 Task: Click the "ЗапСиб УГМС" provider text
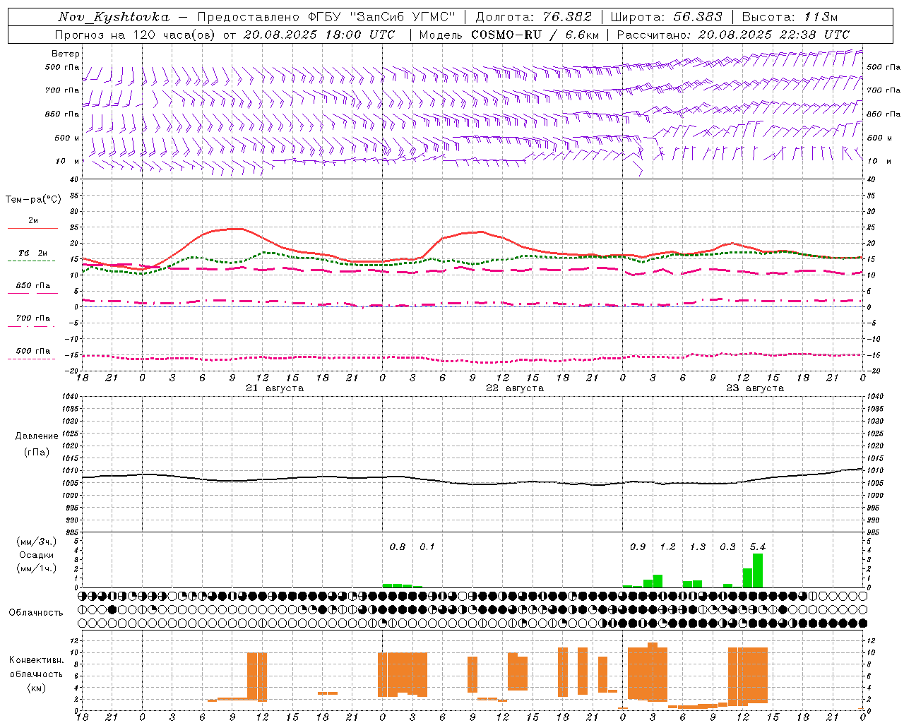coord(403,17)
